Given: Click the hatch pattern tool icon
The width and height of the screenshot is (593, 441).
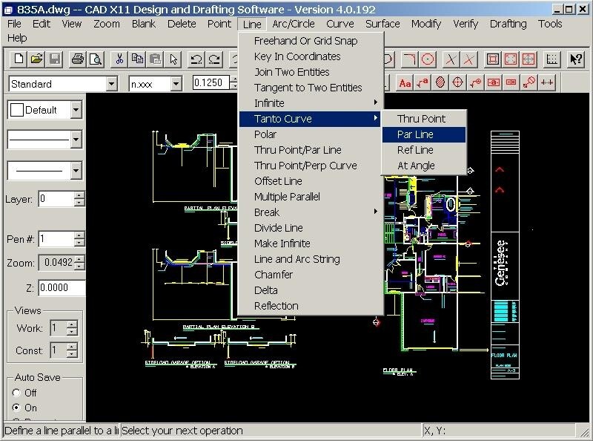Looking at the screenshot, I should [440, 82].
